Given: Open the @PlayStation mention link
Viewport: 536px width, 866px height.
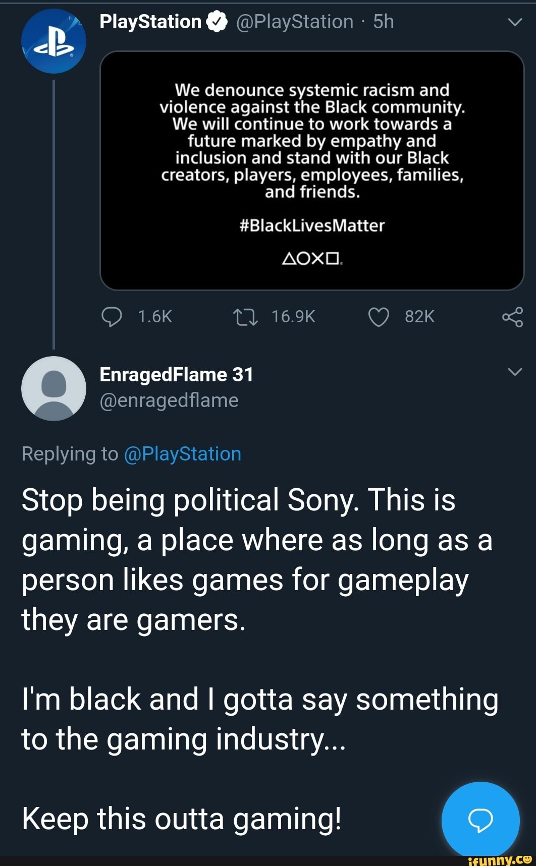Looking at the screenshot, I should point(182,453).
